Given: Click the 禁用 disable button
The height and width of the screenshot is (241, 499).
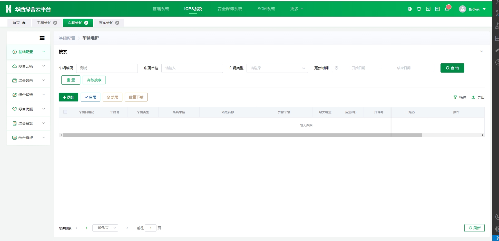Looking at the screenshot, I should click(113, 97).
